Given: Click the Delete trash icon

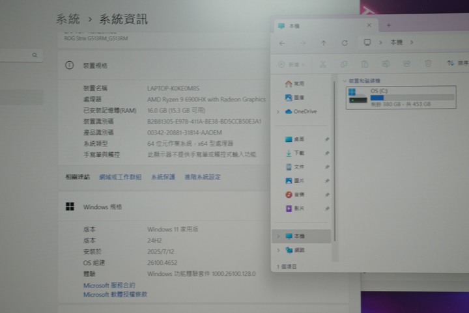Looking at the screenshot, I should pyautogui.click(x=428, y=63).
